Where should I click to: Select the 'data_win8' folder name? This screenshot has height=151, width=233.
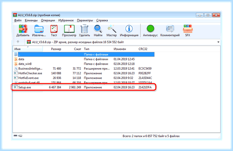tap(25, 64)
